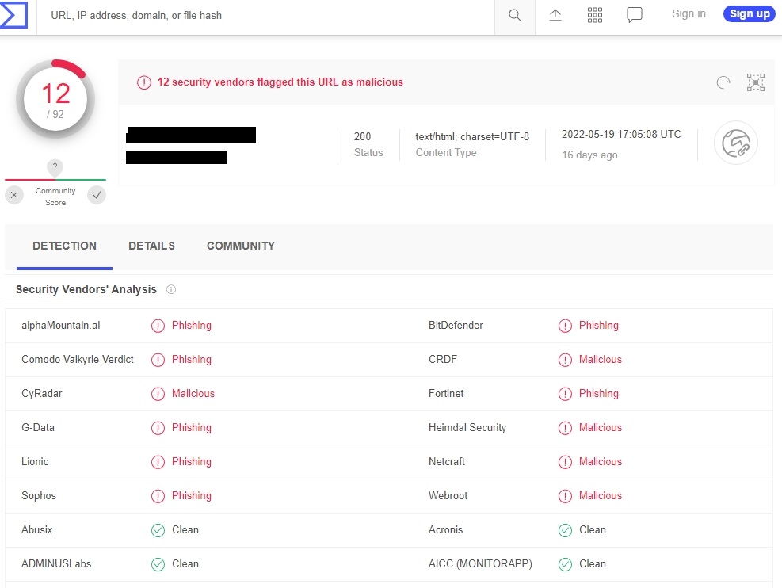Select the Lionic vendor name
Image resolution: width=782 pixels, height=588 pixels.
click(35, 461)
